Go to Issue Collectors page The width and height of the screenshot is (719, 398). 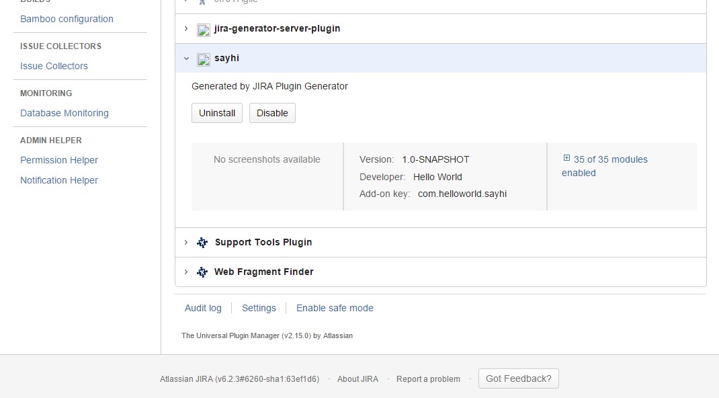[54, 66]
